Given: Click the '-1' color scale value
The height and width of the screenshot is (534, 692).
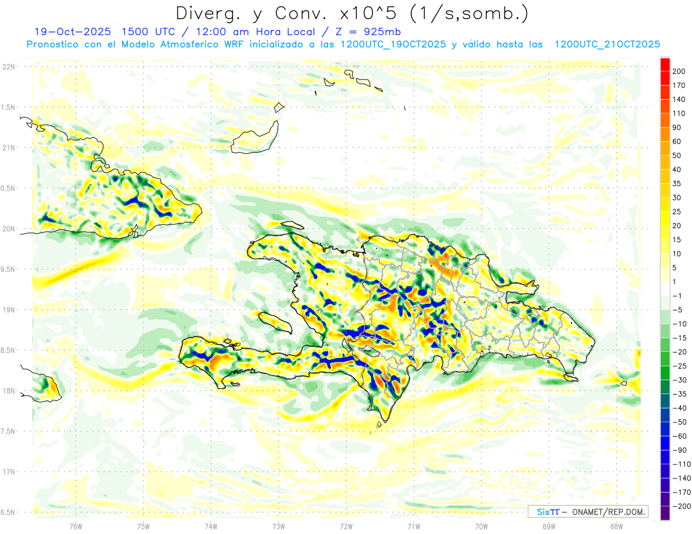Looking at the screenshot, I should pyautogui.click(x=678, y=296).
